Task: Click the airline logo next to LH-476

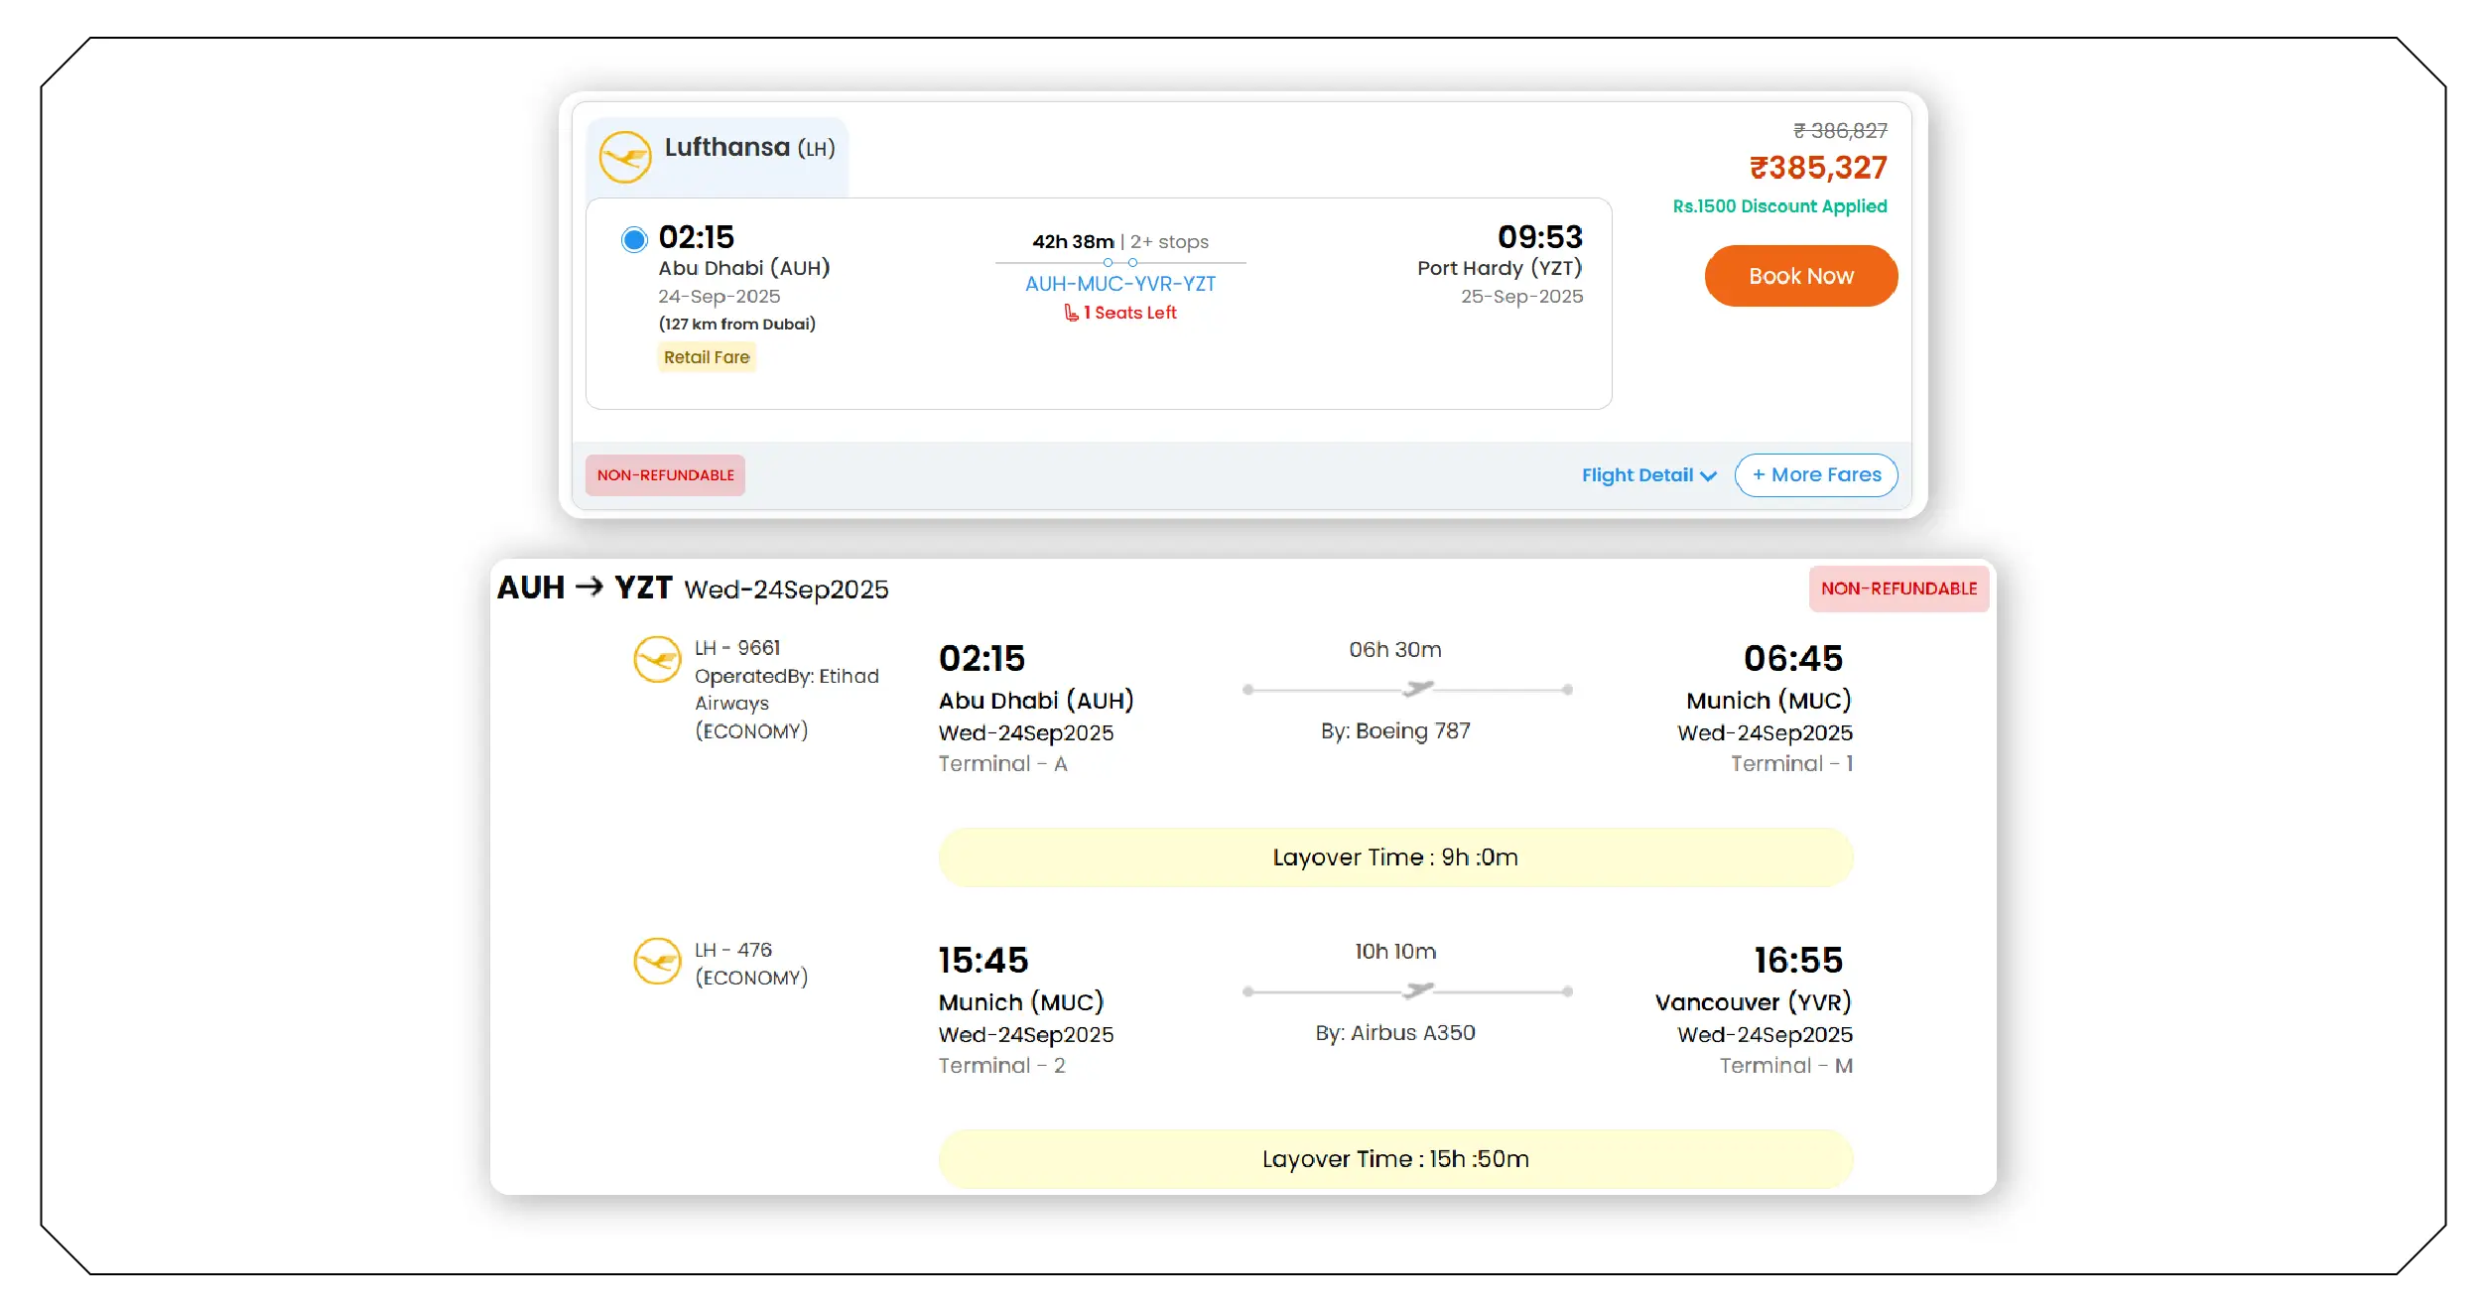Action: point(656,958)
